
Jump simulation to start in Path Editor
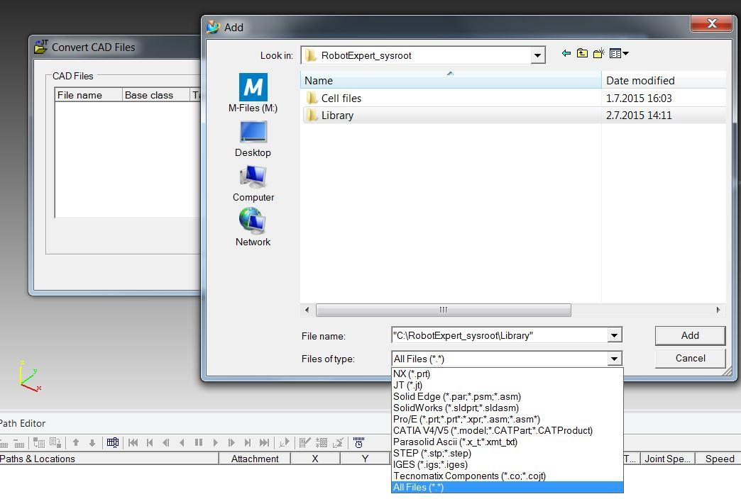point(133,442)
